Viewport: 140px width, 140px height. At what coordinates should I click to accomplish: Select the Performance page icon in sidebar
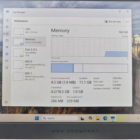pyautogui.click(x=7, y=34)
